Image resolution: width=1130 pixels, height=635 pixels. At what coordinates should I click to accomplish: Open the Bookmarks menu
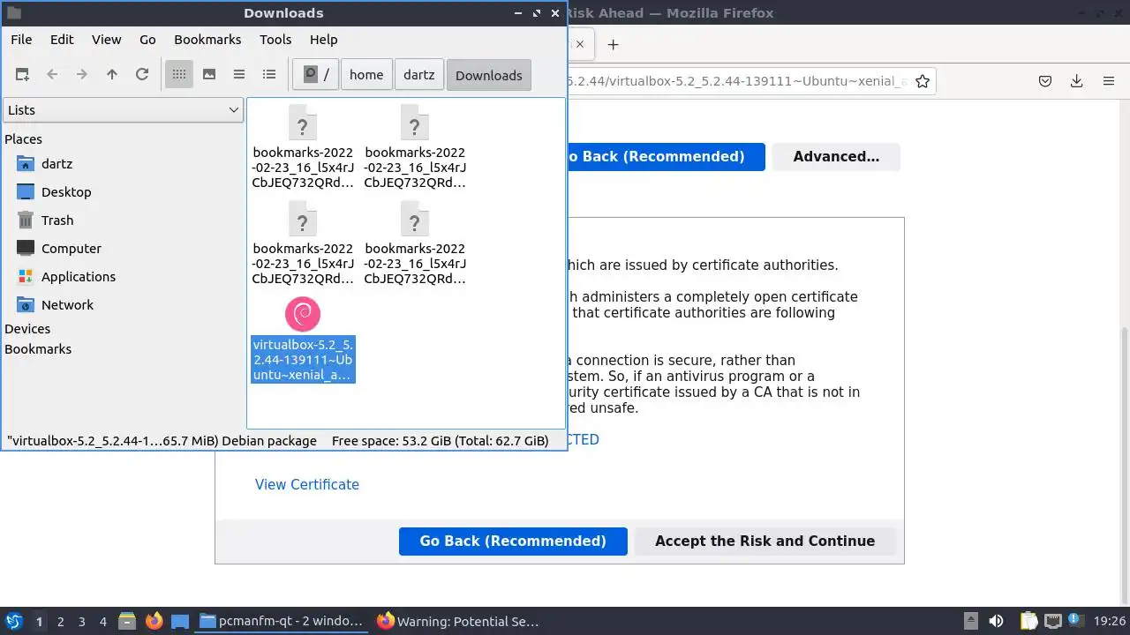207,40
